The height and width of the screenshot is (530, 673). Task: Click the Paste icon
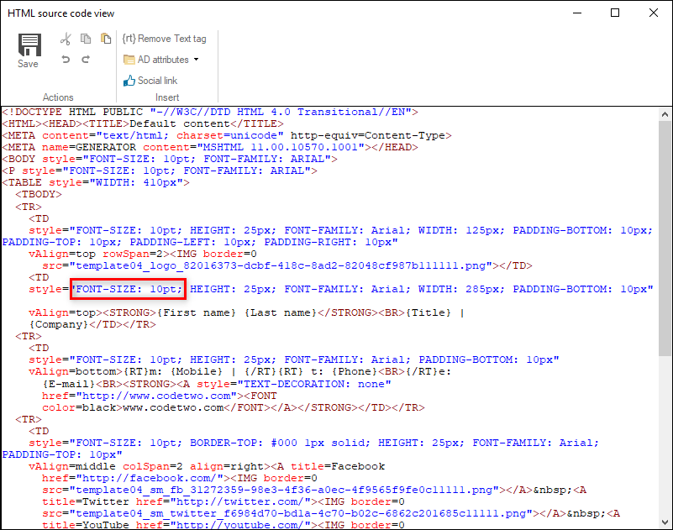point(105,38)
